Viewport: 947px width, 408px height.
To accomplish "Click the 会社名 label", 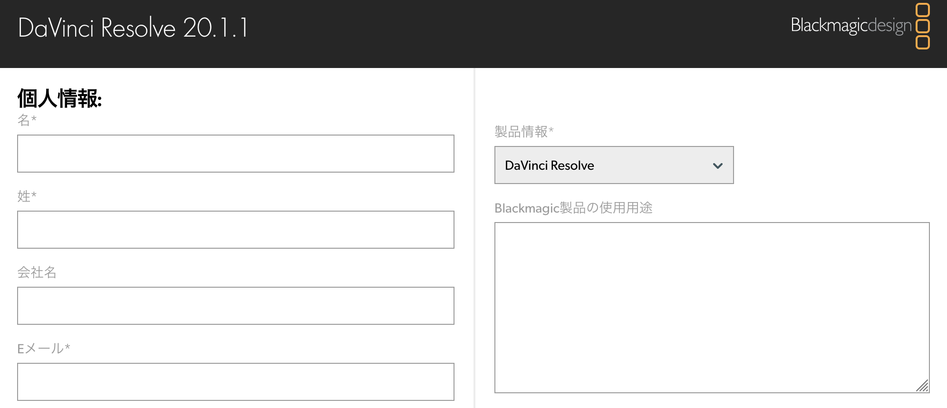I will [x=37, y=272].
